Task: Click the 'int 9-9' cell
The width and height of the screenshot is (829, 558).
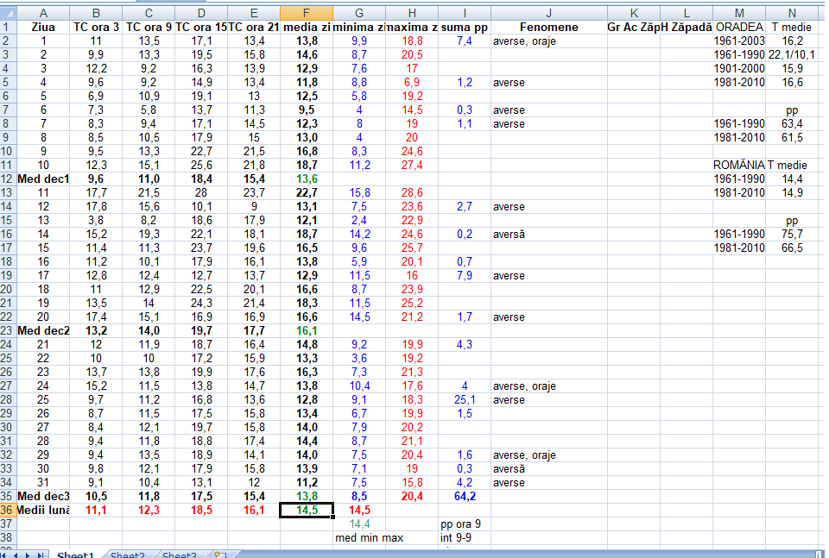Action: [x=465, y=537]
